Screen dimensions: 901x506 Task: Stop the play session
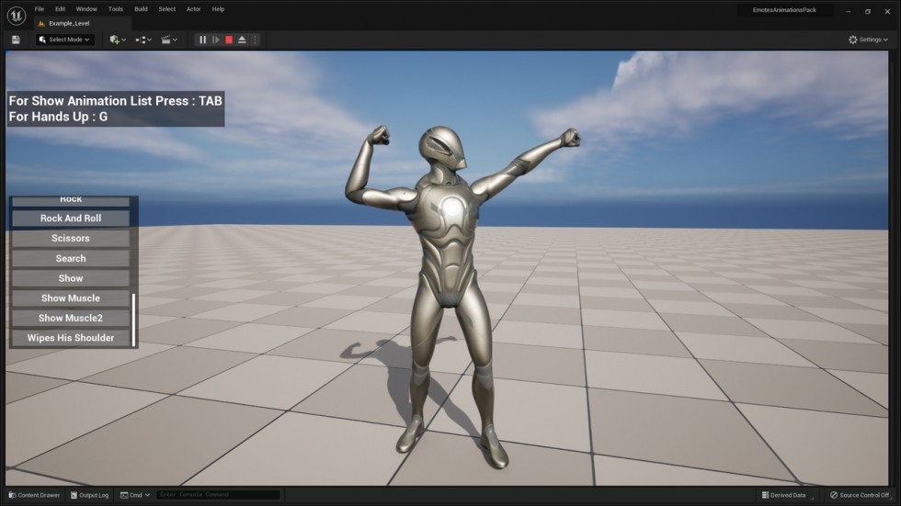point(229,39)
